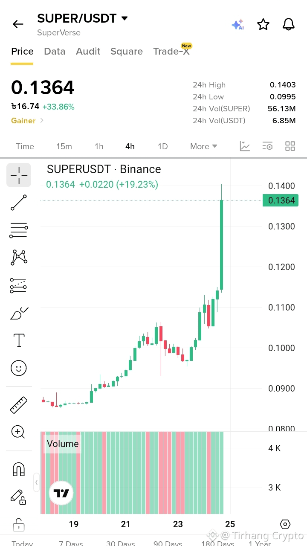The image size is (307, 546).
Task: Open the emoji sticker tool
Action: 19,368
